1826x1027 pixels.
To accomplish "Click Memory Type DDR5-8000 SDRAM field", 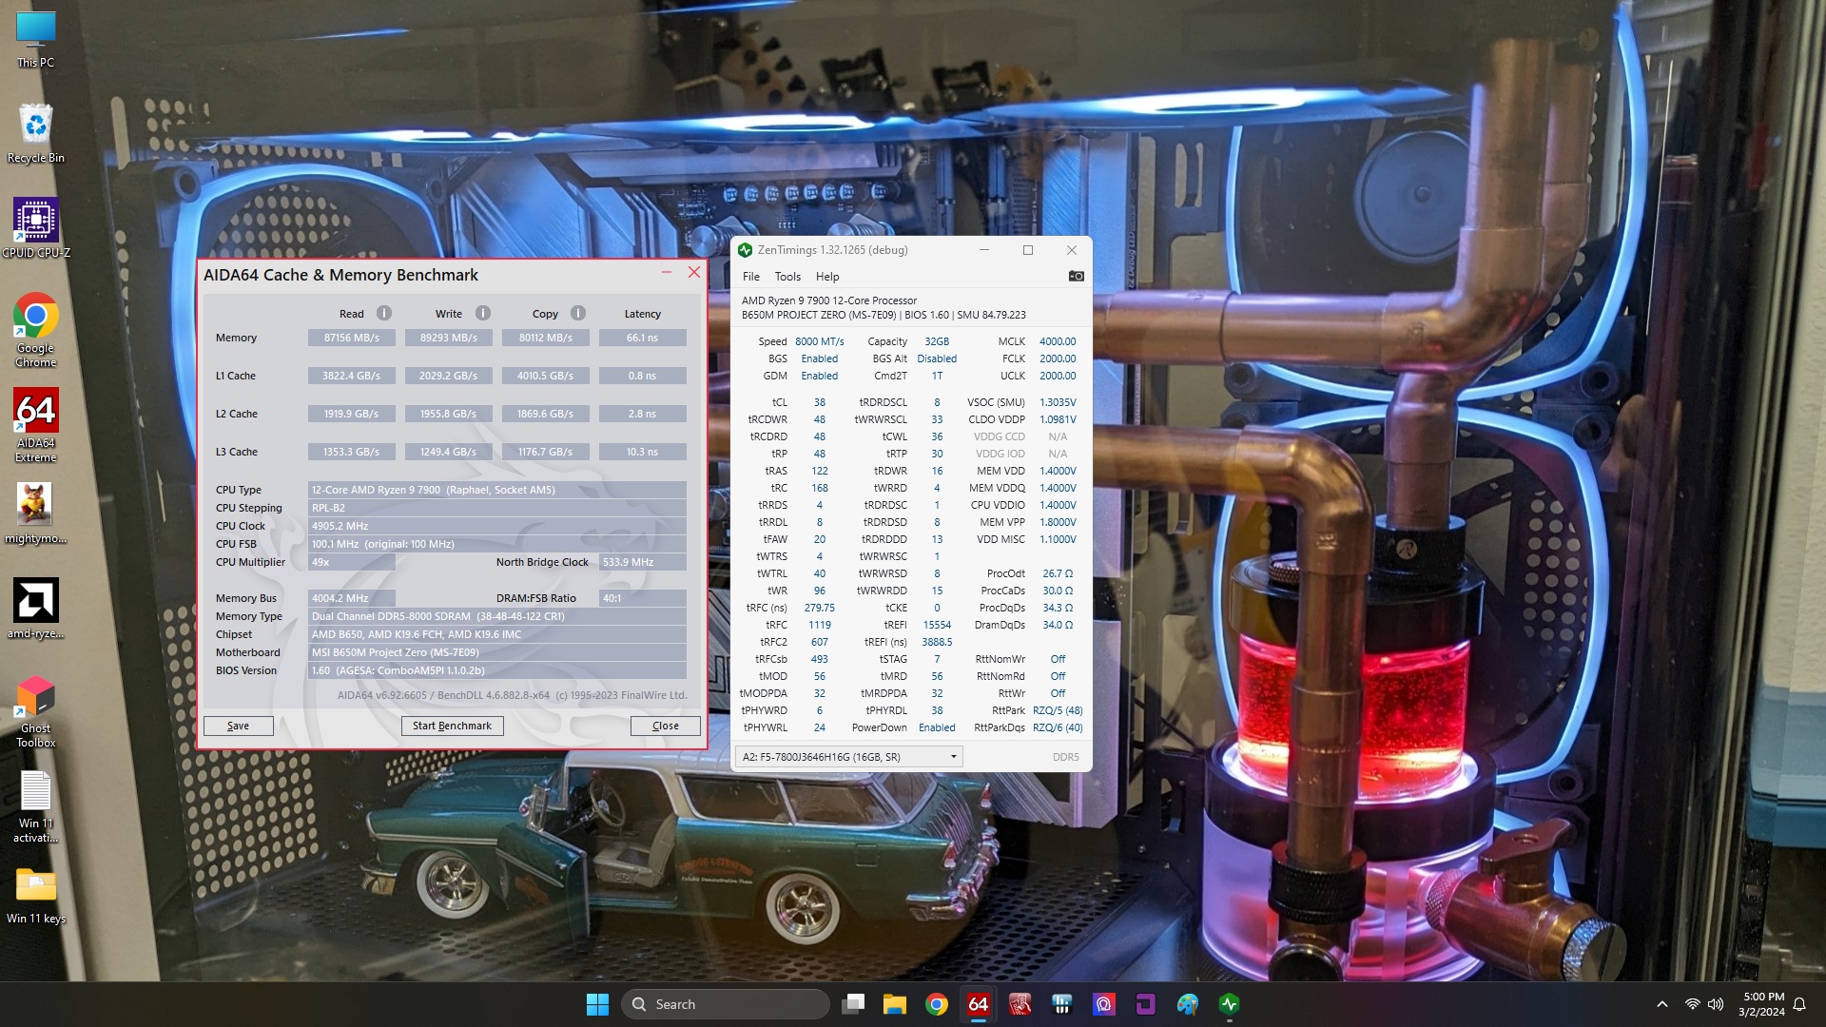I will 496,616.
